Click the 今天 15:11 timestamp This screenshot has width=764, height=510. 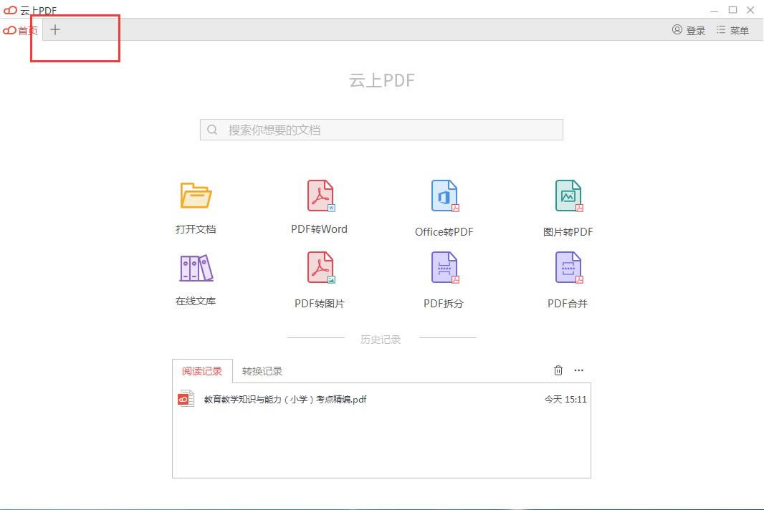click(x=565, y=400)
